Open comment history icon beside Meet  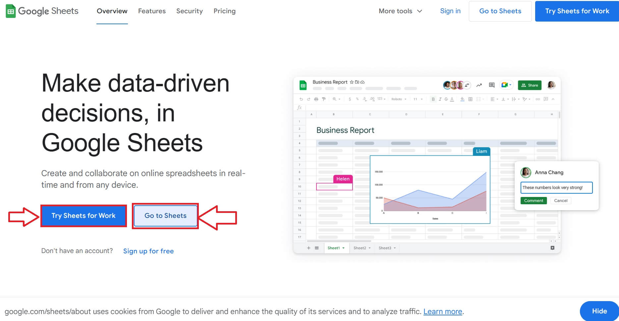tap(492, 85)
